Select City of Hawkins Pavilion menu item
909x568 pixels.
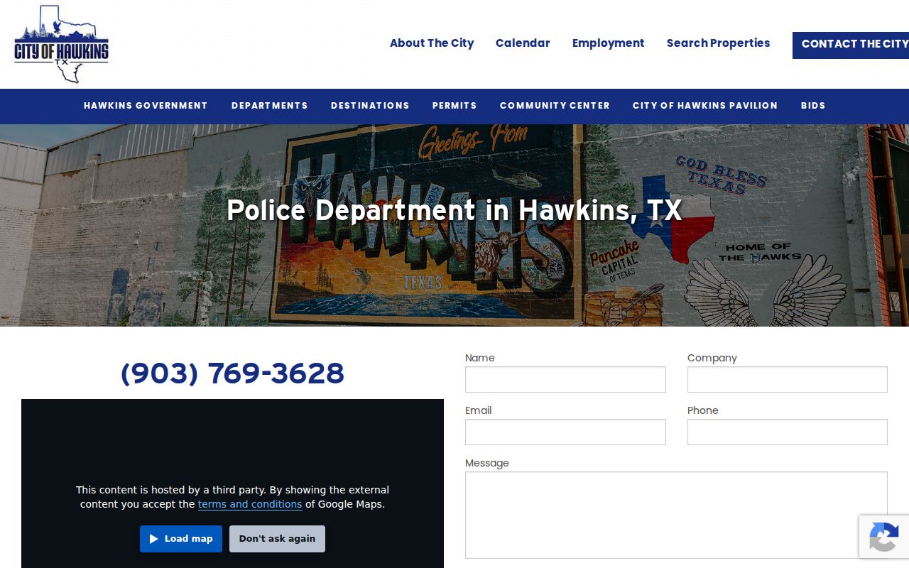(705, 106)
